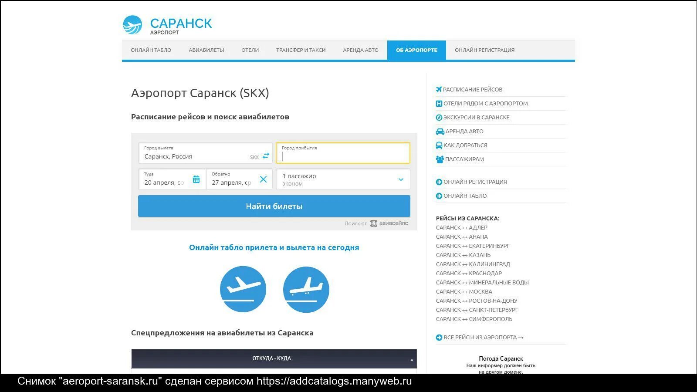Collapse the Откуда - Куда table header
This screenshot has height=392, width=697.
coord(412,360)
